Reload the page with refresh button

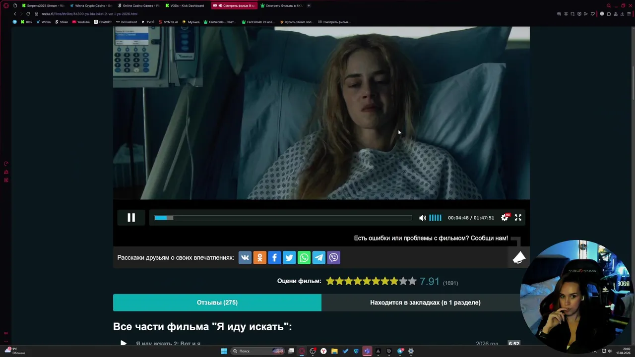(28, 14)
